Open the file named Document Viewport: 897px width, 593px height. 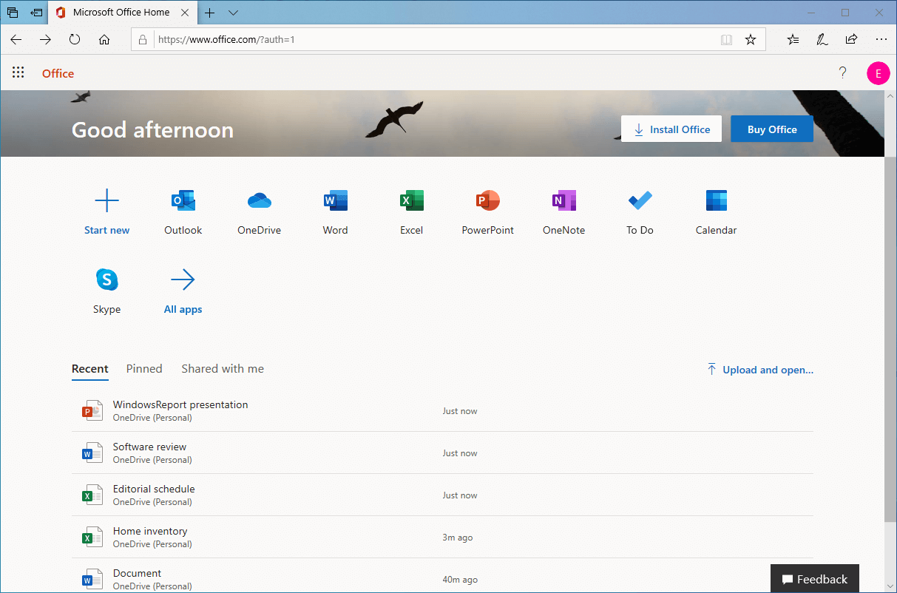(442, 576)
